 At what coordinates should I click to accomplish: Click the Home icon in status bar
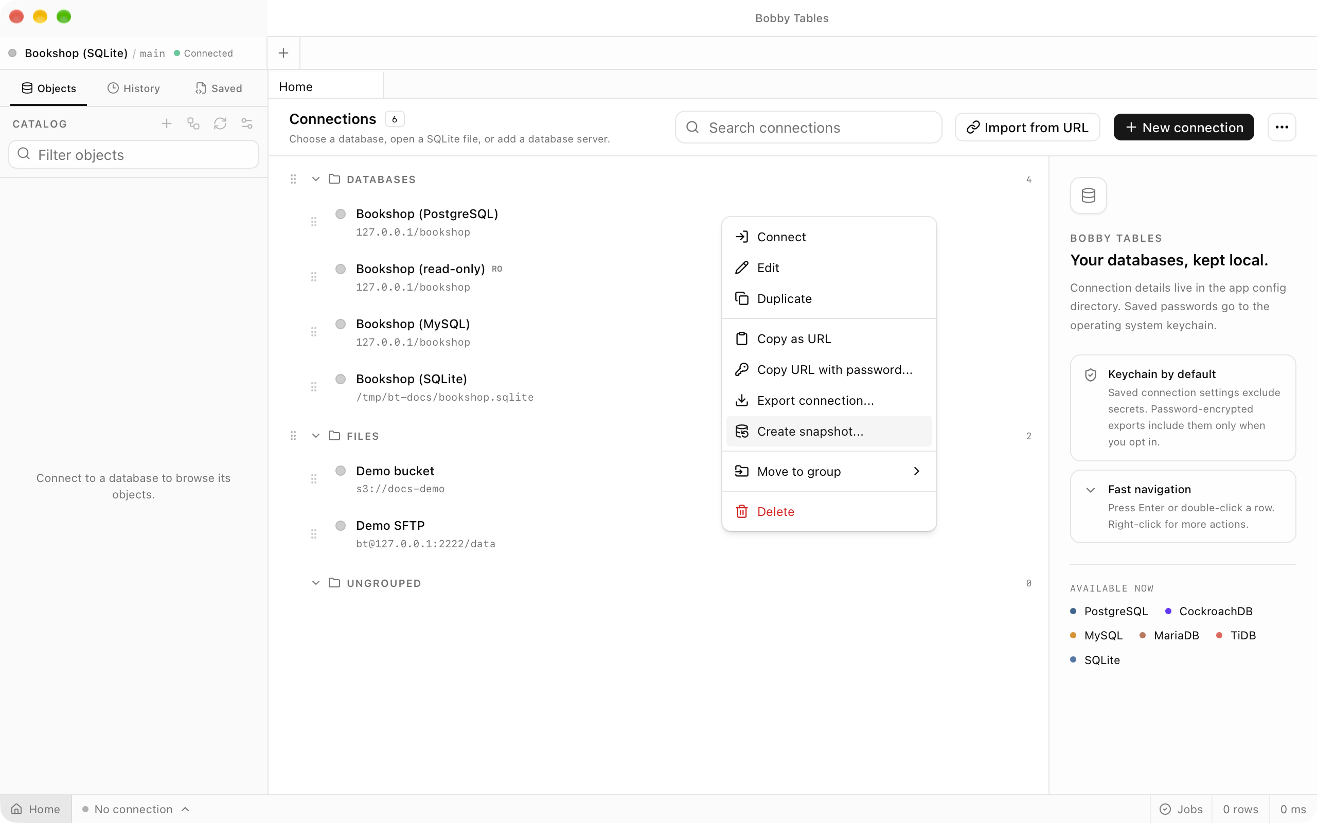pyautogui.click(x=17, y=809)
